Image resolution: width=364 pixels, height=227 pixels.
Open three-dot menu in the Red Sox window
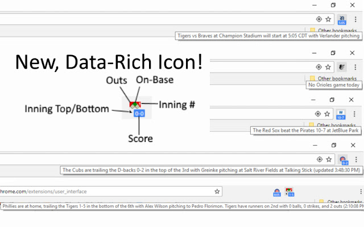pyautogui.click(x=354, y=113)
